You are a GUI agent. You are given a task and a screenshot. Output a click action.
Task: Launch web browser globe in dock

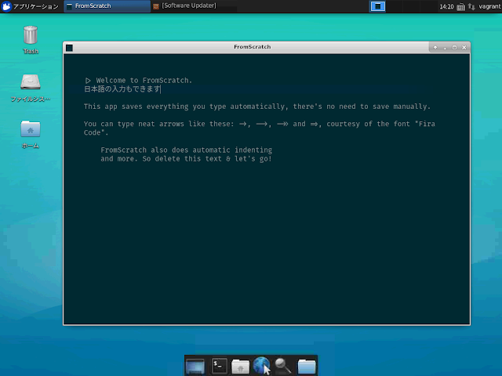pyautogui.click(x=261, y=366)
